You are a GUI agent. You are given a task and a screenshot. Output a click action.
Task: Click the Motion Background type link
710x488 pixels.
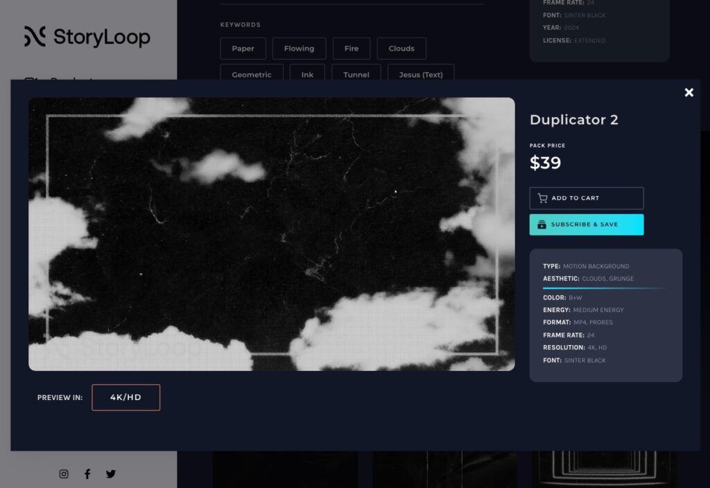[596, 266]
